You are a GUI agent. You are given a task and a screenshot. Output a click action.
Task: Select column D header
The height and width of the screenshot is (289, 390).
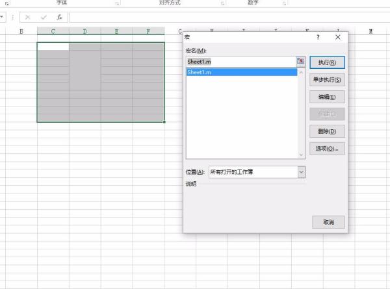pos(84,31)
